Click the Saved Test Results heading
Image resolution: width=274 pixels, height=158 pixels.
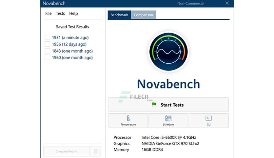pyautogui.click(x=72, y=27)
